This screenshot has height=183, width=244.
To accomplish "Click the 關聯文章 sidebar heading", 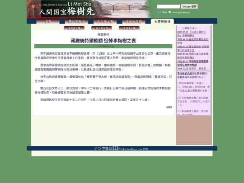I will click(189, 28).
